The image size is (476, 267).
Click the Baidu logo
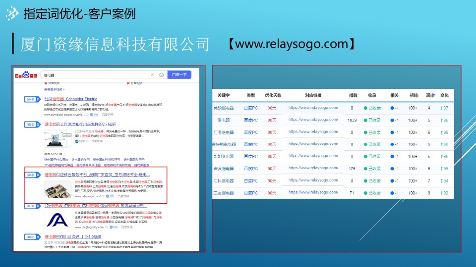point(26,75)
